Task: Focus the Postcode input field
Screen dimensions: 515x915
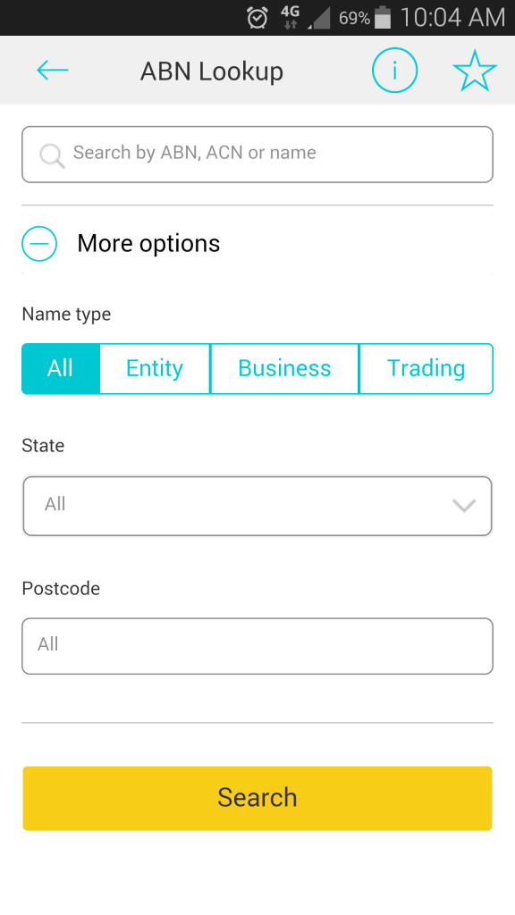Action: [x=257, y=646]
